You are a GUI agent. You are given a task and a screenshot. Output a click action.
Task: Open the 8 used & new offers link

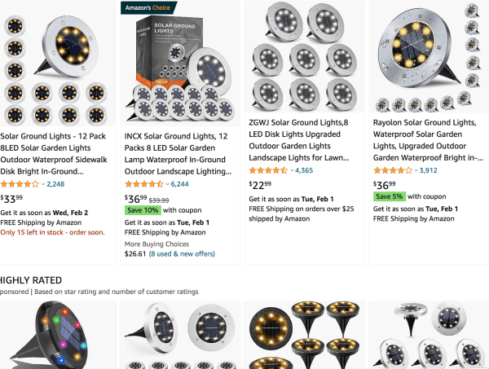tap(182, 254)
